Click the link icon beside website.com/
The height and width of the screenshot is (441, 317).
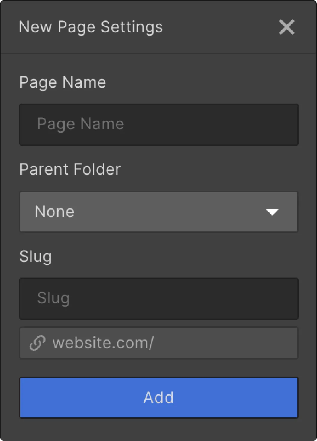tap(37, 343)
